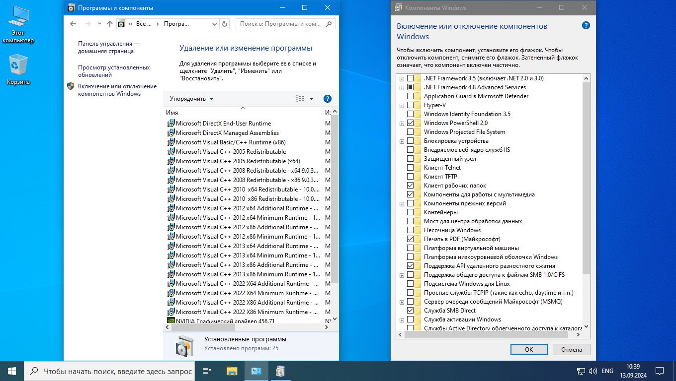Click the help icon in Компоненты Windows dialog

586,26
